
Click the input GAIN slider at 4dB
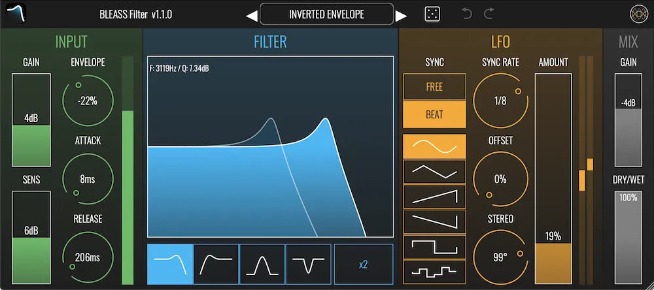click(31, 120)
